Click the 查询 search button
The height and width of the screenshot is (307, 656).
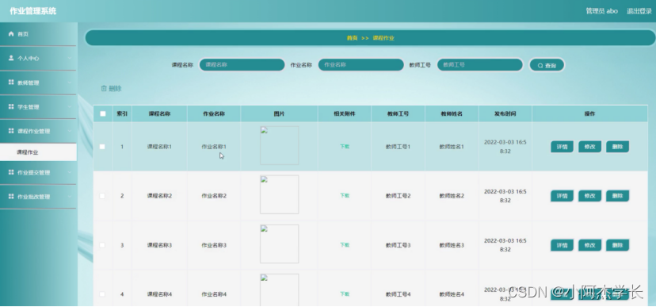pos(547,65)
